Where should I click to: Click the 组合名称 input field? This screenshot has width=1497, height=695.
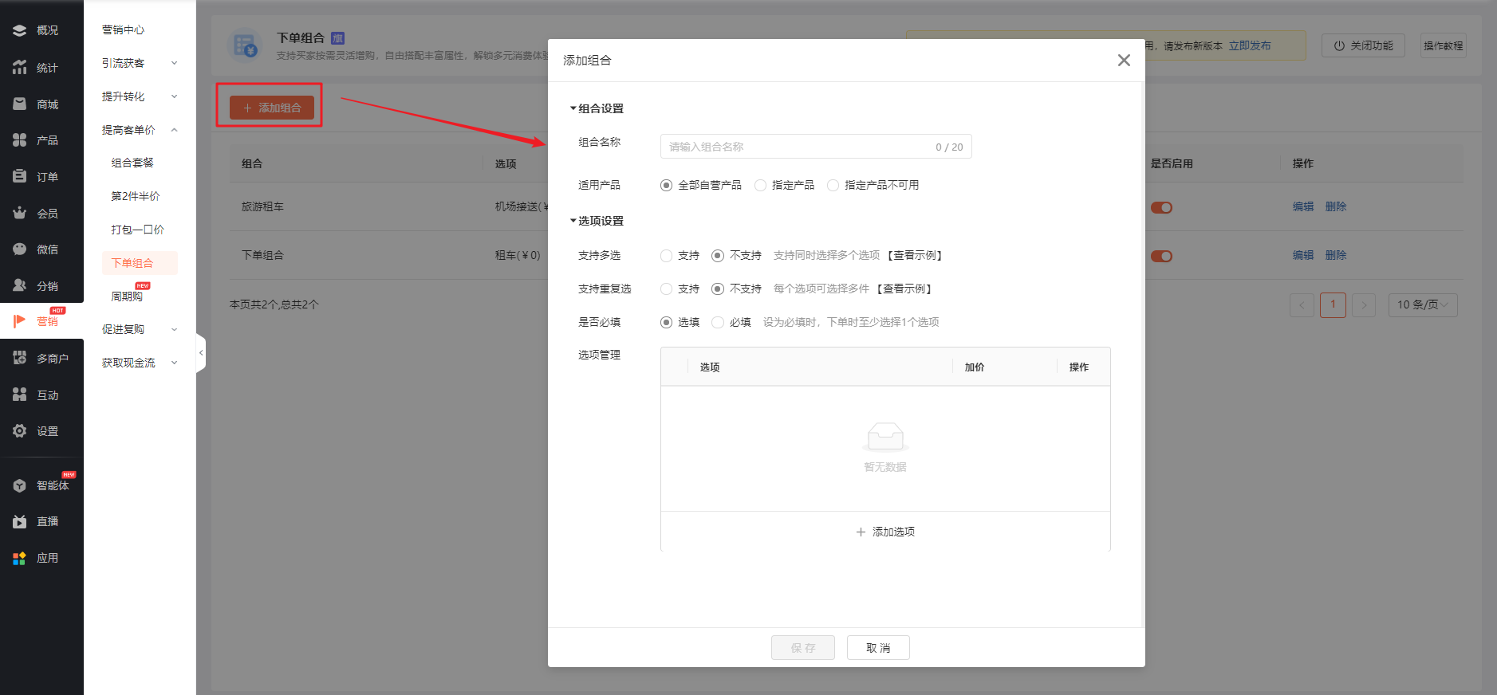click(x=798, y=147)
